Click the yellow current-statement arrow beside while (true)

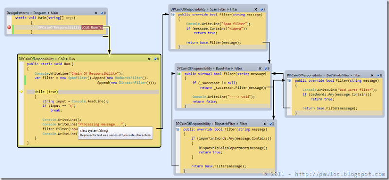click(x=21, y=92)
